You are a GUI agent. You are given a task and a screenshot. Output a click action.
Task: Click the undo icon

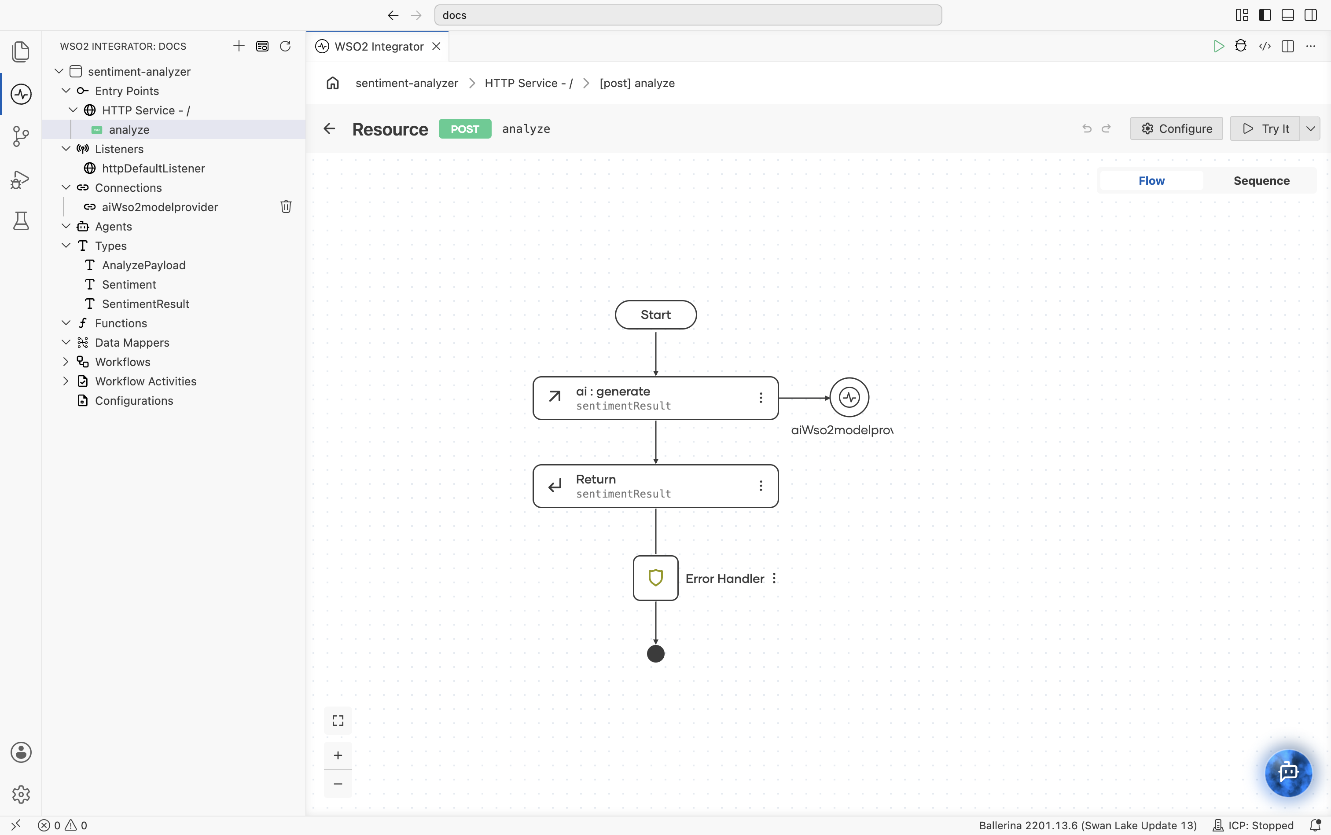click(x=1087, y=128)
